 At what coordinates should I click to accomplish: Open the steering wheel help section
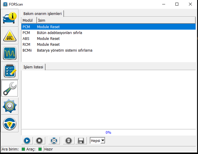10,123
